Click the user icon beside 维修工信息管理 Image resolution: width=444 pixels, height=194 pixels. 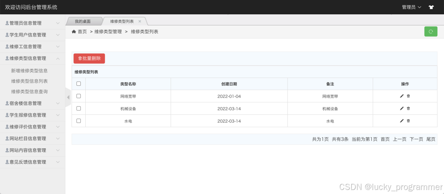7,46
